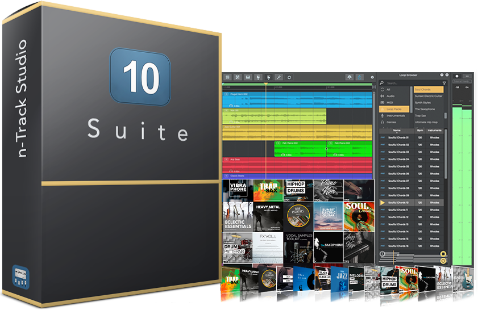Image resolution: width=478 pixels, height=310 pixels.
Task: Click the orange playhead marker on the timeline
Action: (266, 83)
